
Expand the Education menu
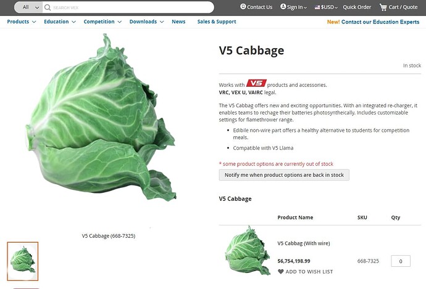click(x=60, y=22)
